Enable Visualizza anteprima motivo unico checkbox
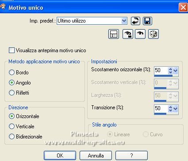The height and width of the screenshot is (161, 188). point(12,50)
